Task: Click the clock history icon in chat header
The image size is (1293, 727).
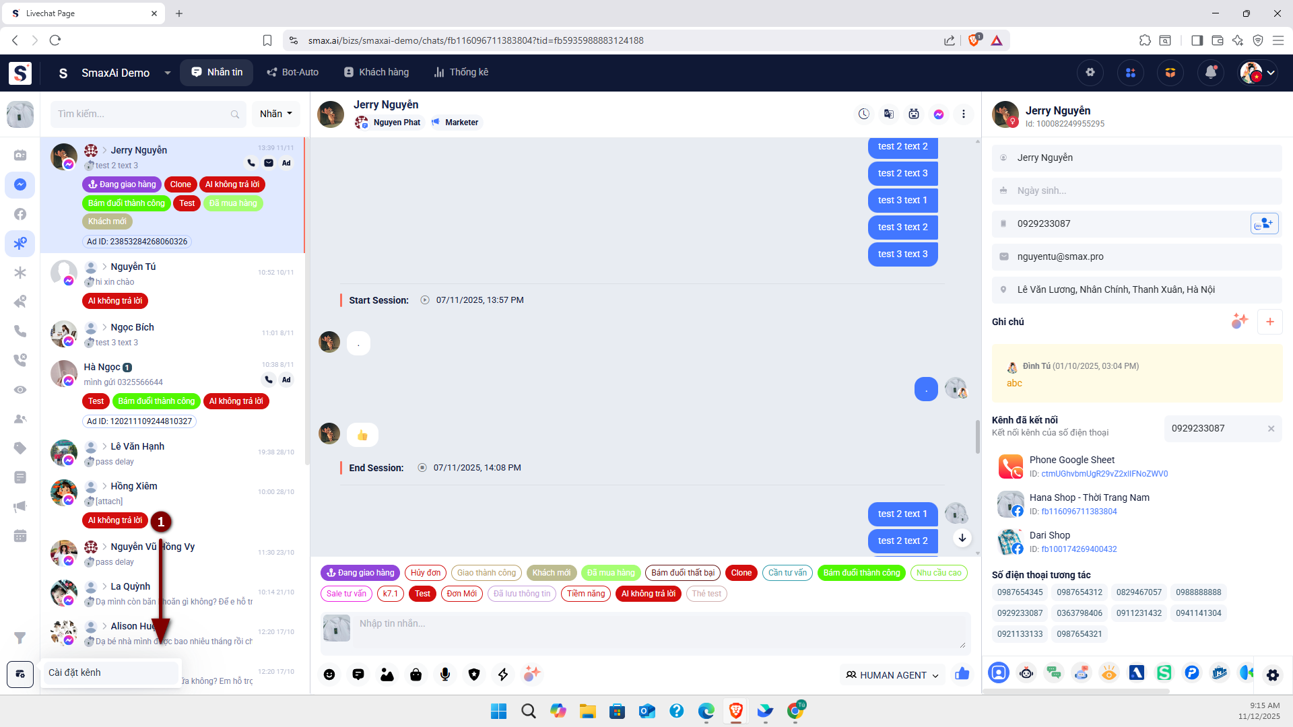Action: pyautogui.click(x=864, y=114)
